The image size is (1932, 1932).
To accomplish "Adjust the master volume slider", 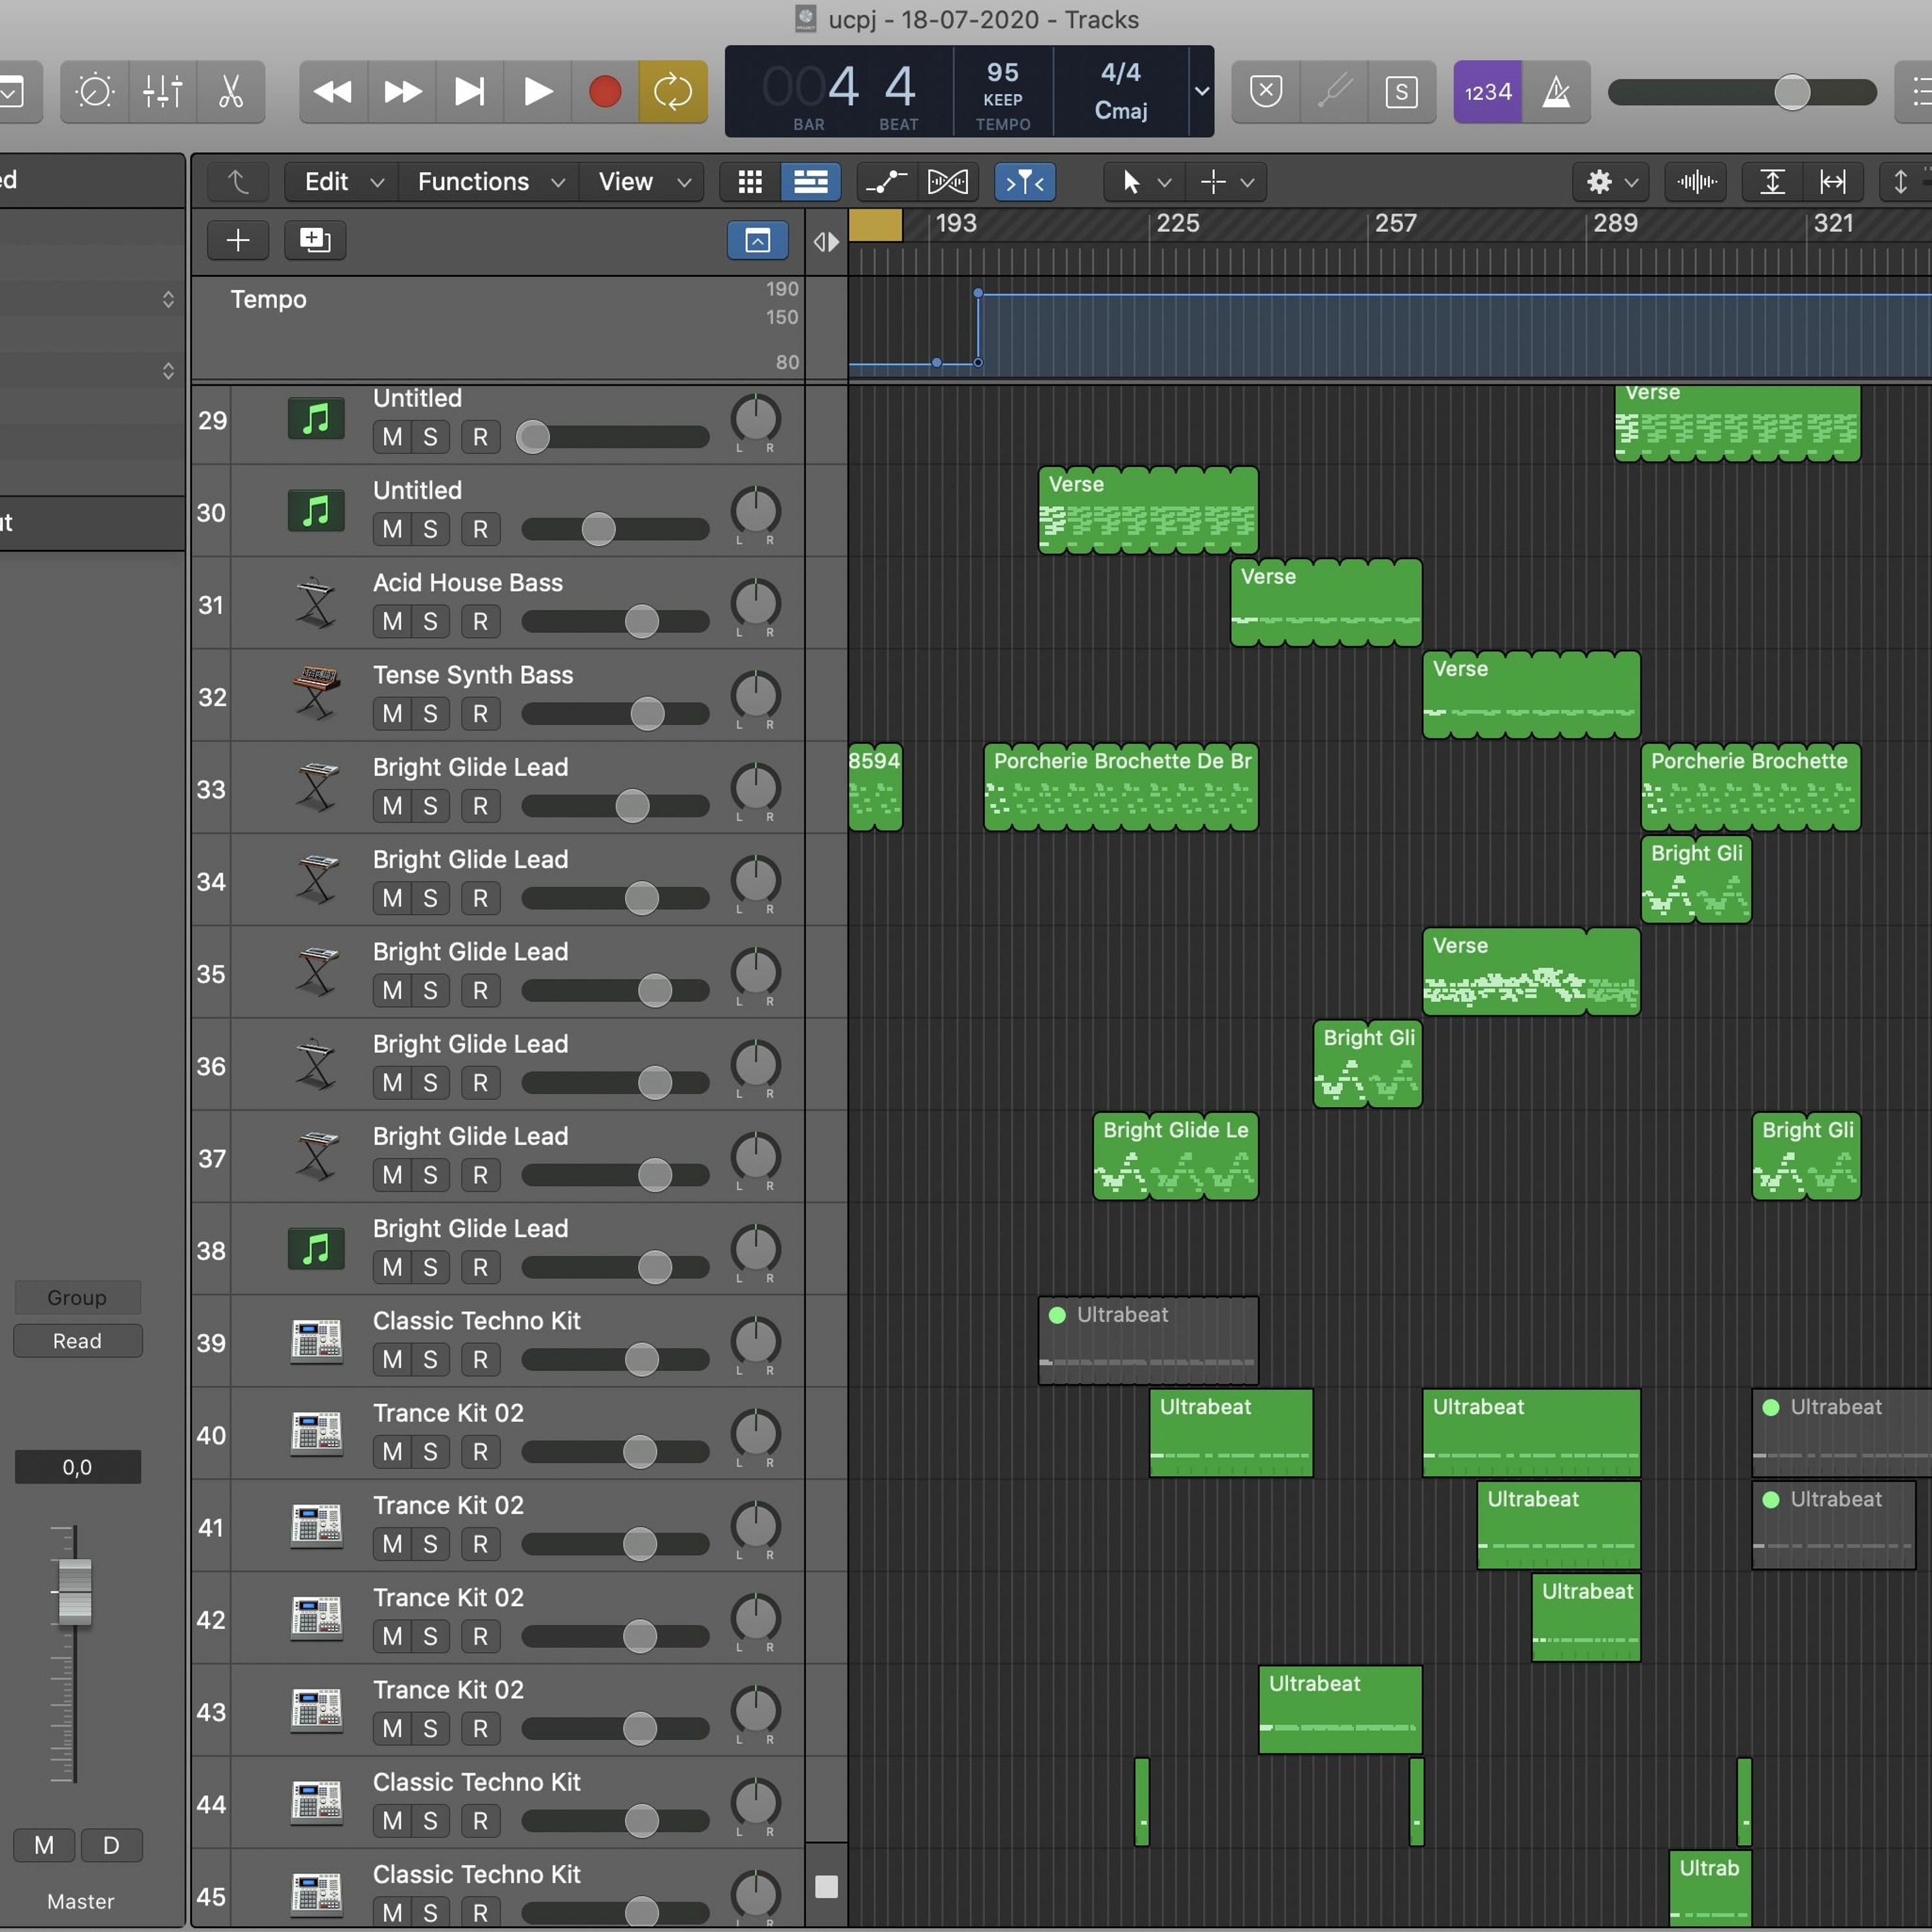I will tap(1742, 92).
